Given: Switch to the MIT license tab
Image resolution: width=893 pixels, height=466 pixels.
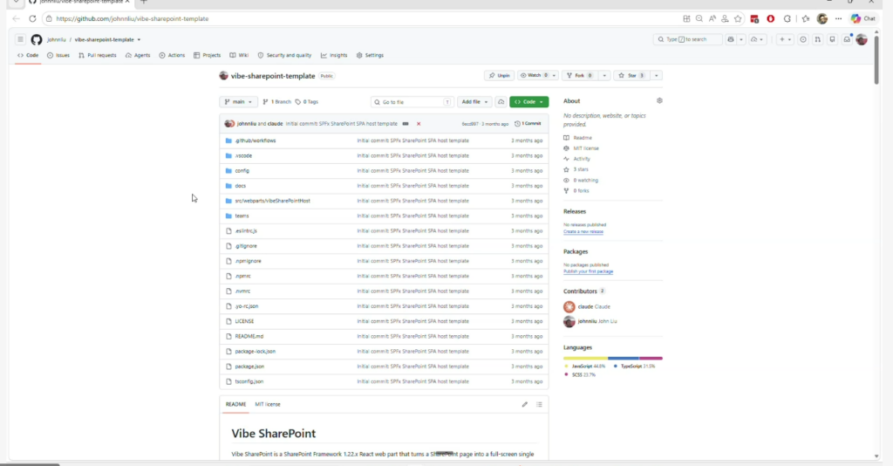Looking at the screenshot, I should (x=268, y=404).
